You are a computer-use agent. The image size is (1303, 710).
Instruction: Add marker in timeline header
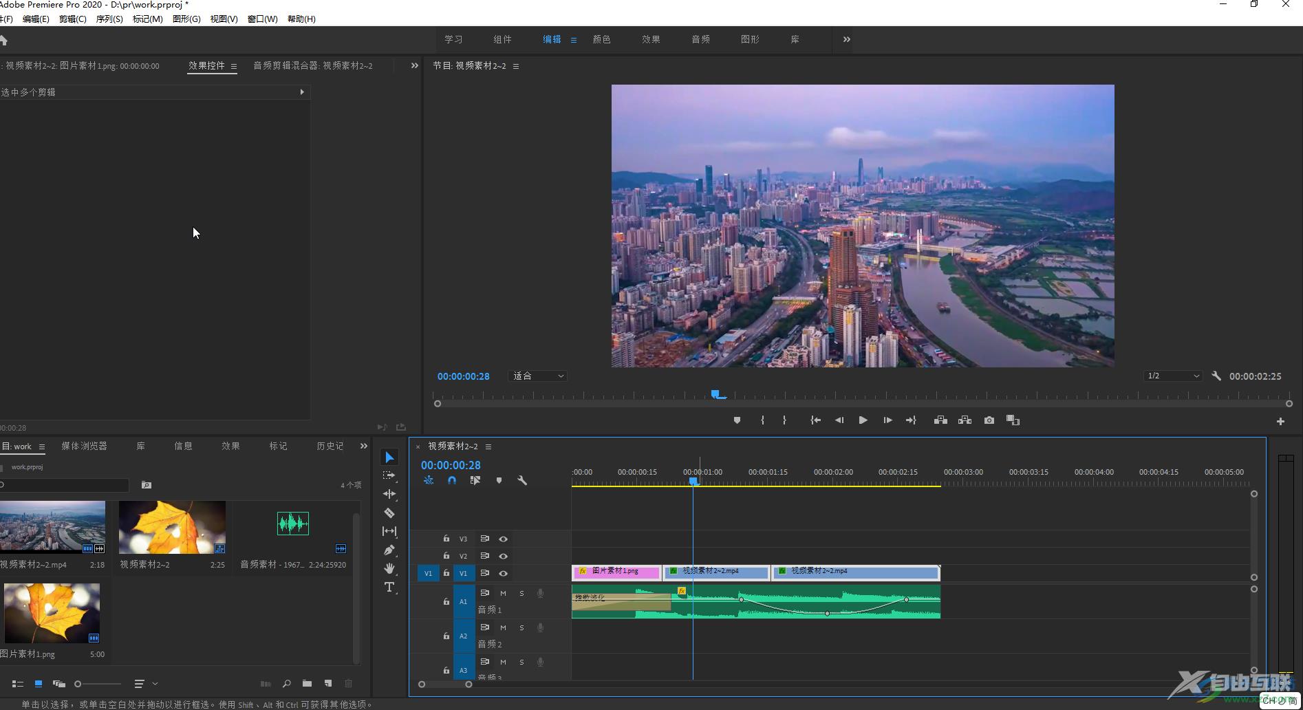[x=499, y=480]
